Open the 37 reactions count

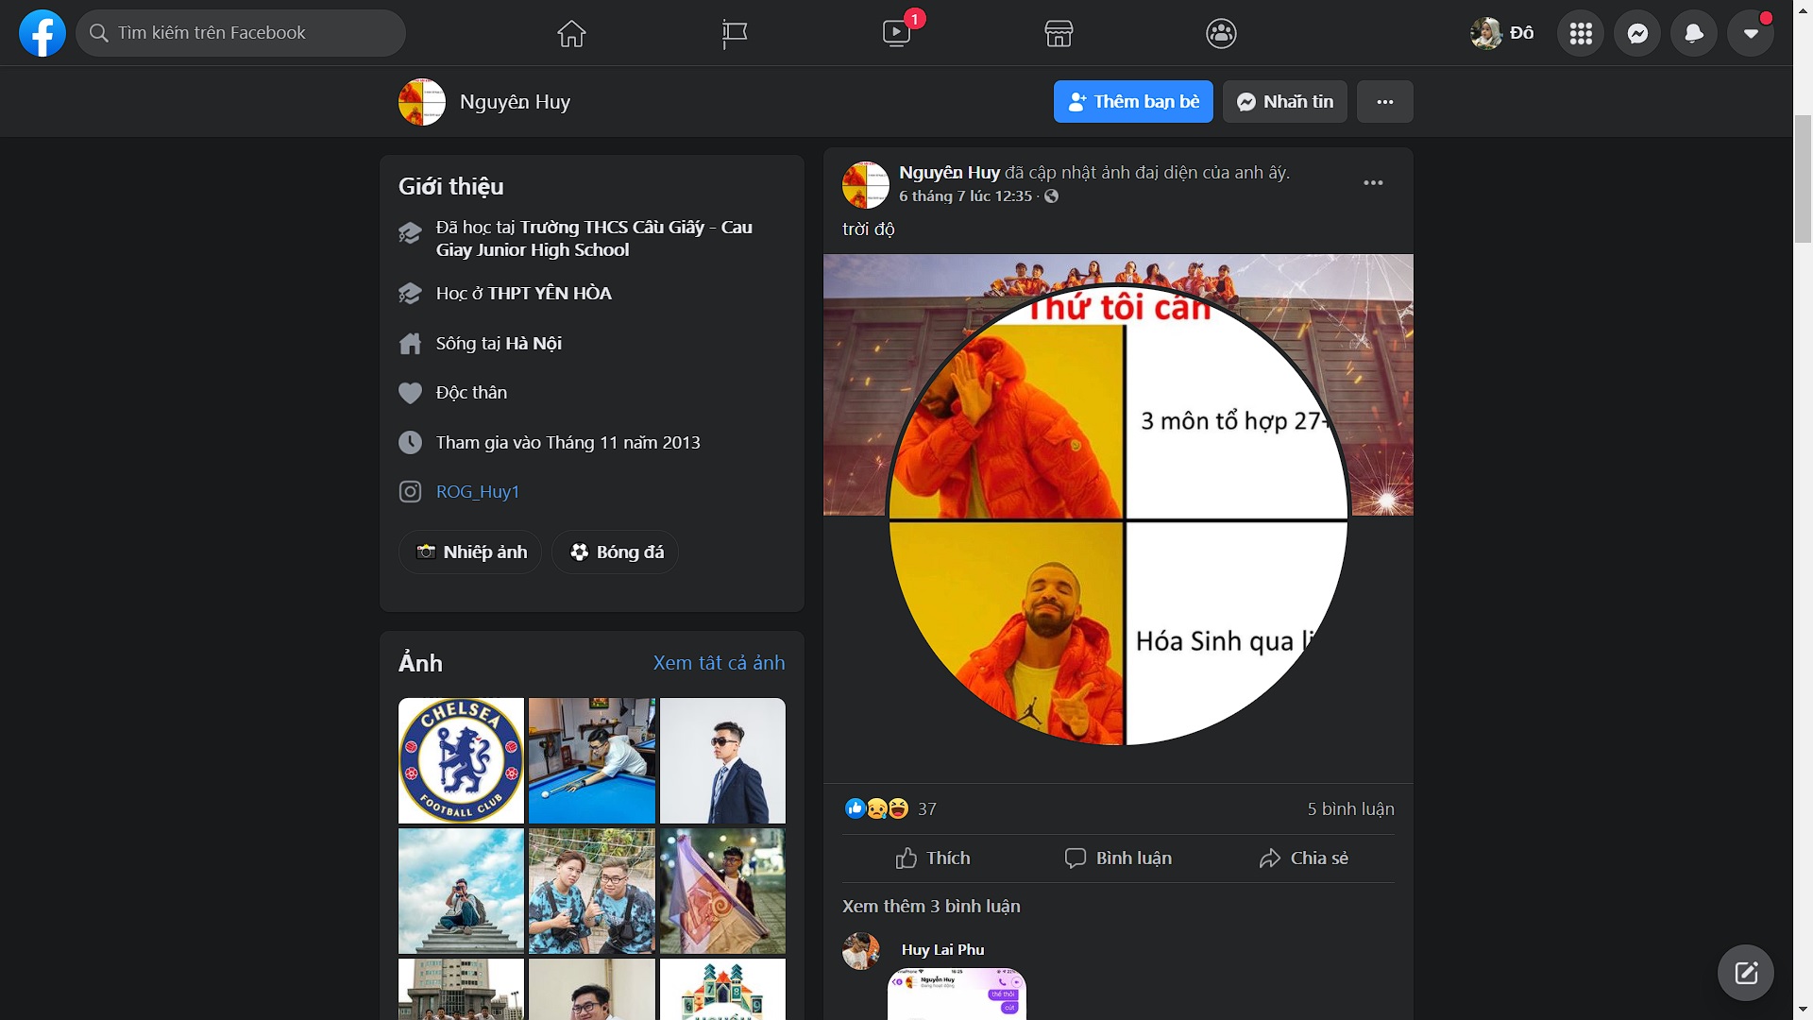tap(927, 808)
